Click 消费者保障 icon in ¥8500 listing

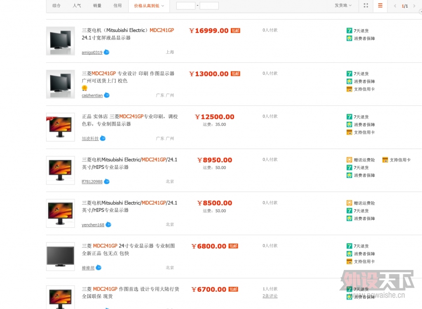coord(349,218)
